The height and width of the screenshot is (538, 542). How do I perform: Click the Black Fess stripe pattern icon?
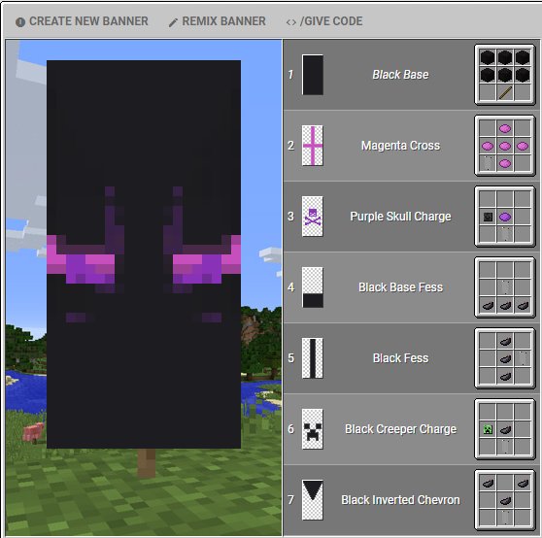click(x=313, y=358)
